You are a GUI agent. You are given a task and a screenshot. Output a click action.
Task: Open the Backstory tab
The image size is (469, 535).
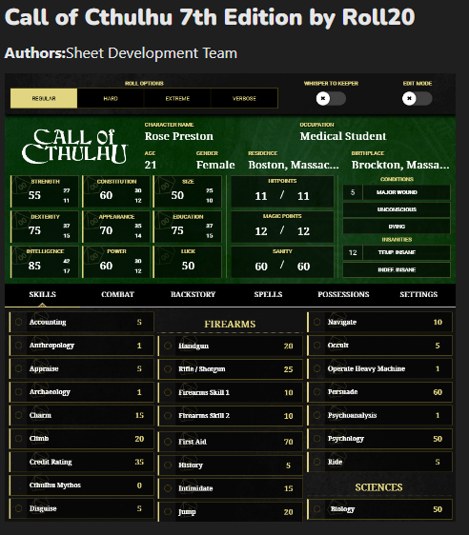(193, 294)
